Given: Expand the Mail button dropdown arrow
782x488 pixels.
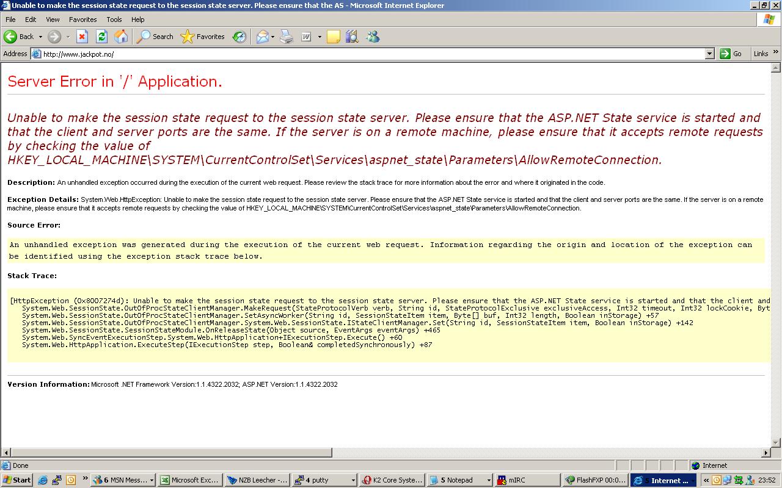Looking at the screenshot, I should click(x=272, y=37).
